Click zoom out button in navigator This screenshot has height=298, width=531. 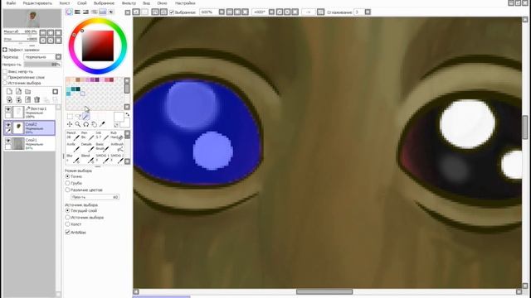tap(43, 33)
